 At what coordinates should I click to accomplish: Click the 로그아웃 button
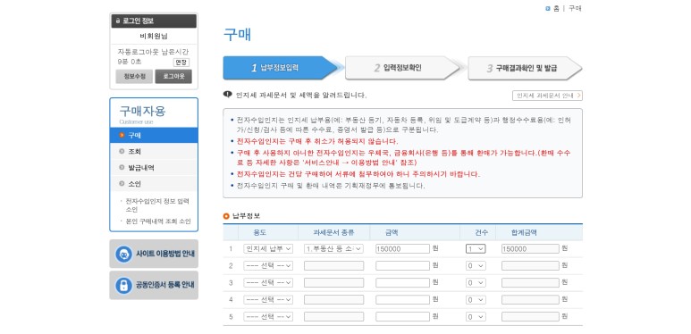[x=173, y=76]
